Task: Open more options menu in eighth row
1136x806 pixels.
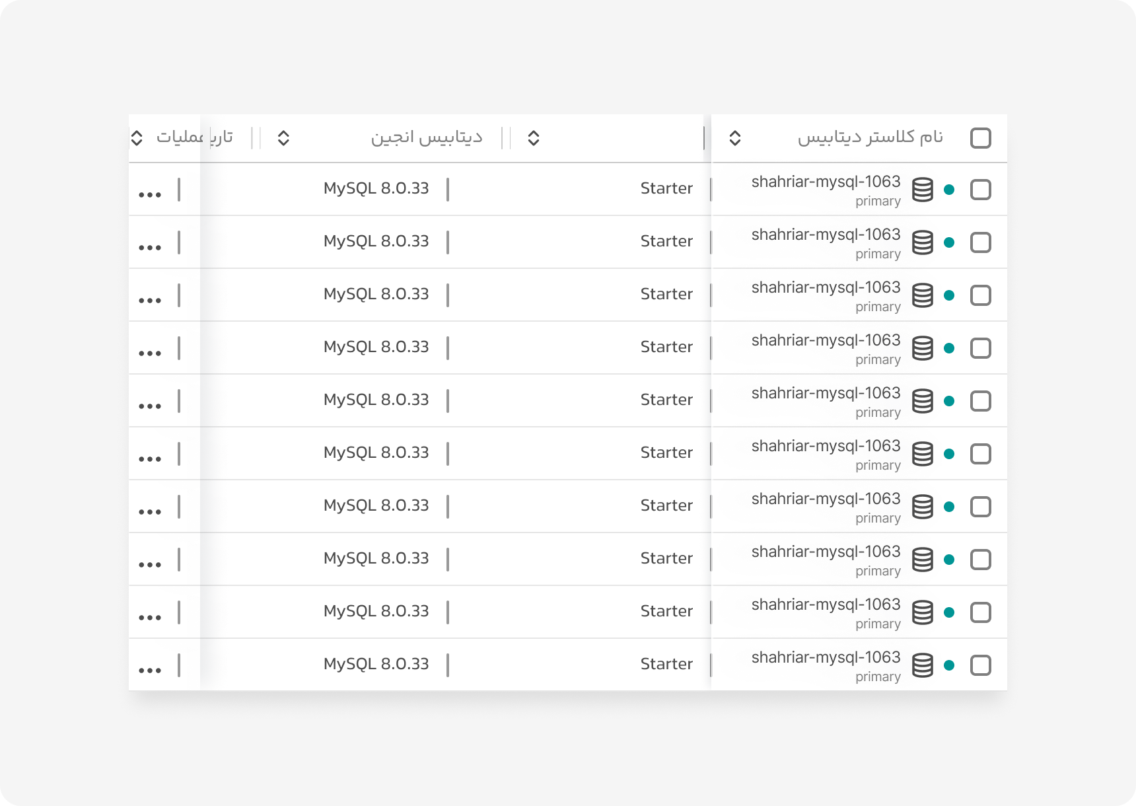Action: 150,565
